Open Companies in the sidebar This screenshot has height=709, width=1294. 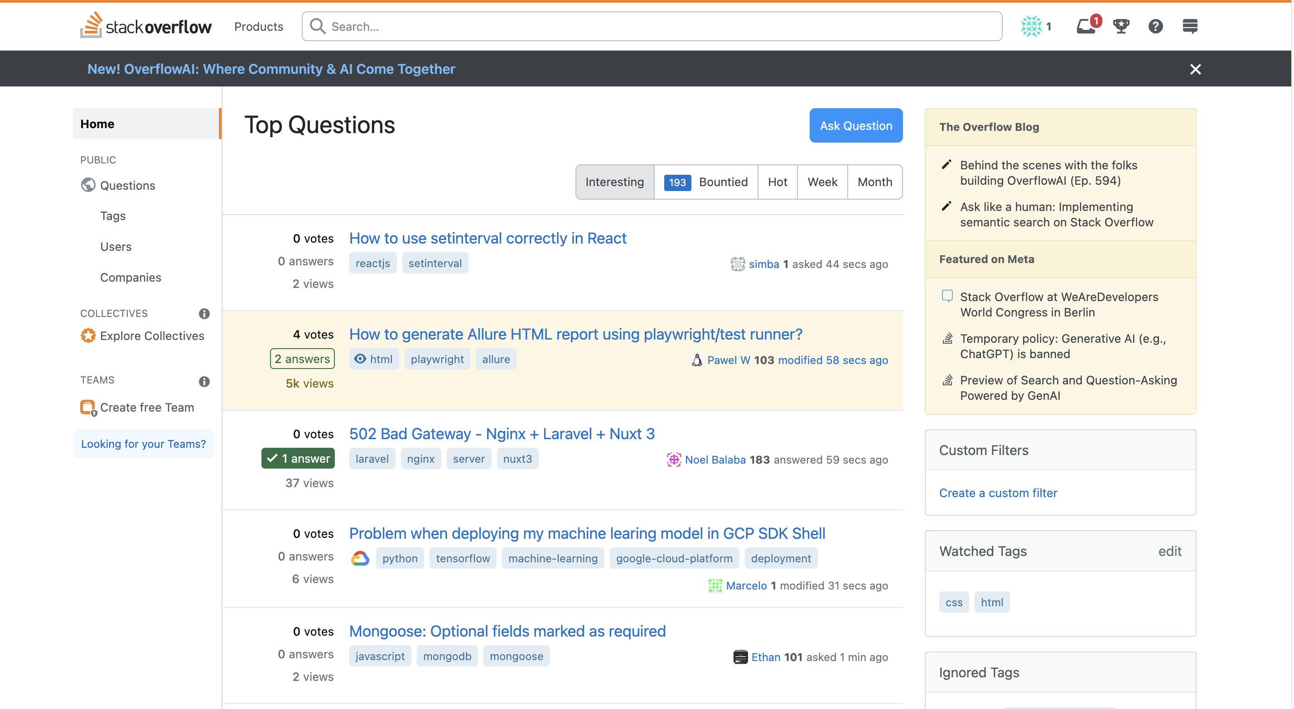(x=130, y=277)
